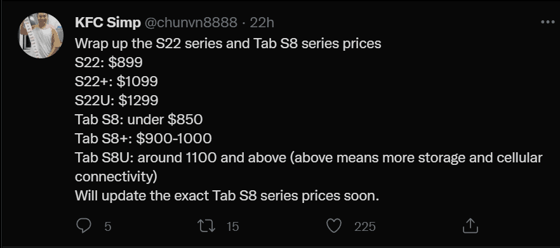Image resolution: width=560 pixels, height=248 pixels.
Task: Click the like count 225
Action: click(364, 226)
